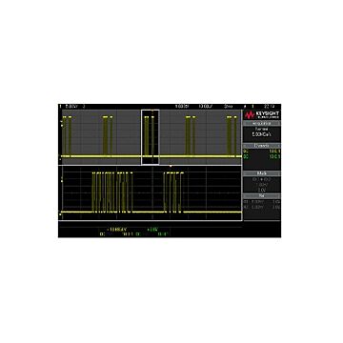
Task: Select the yellow channel 1 DC row
Action: click(262, 151)
